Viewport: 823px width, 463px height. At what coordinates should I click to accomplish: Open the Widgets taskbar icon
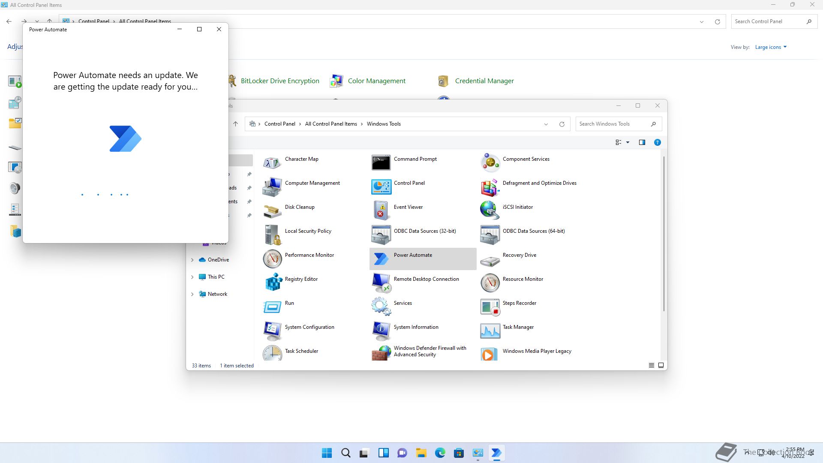383,453
